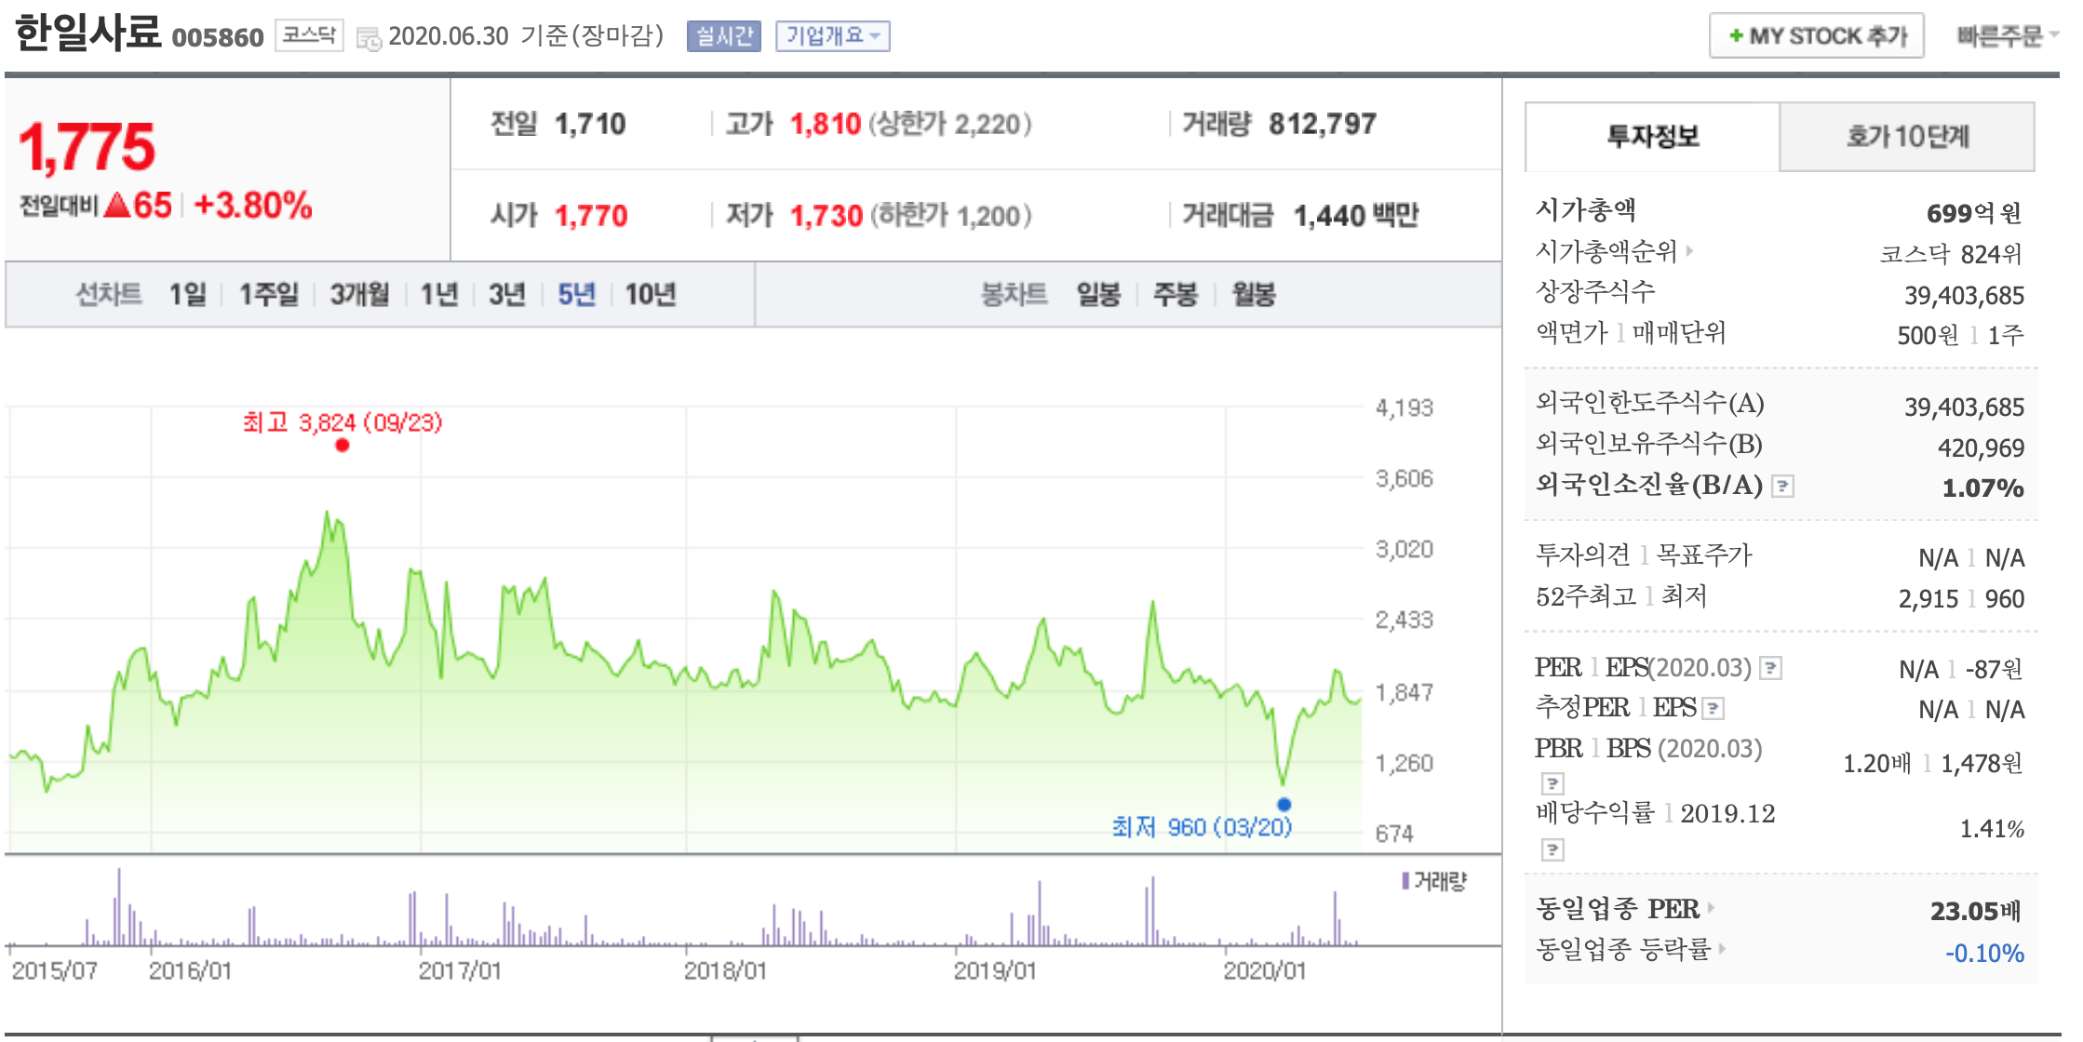Click the industry PER value 23.05배
This screenshot has height=1042, width=2083.
(1976, 910)
